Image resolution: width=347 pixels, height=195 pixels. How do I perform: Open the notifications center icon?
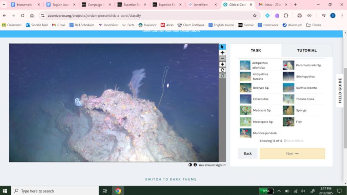(339, 191)
